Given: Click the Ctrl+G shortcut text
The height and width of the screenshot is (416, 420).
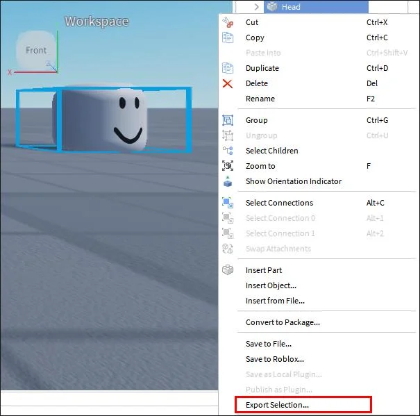Looking at the screenshot, I should tap(377, 120).
